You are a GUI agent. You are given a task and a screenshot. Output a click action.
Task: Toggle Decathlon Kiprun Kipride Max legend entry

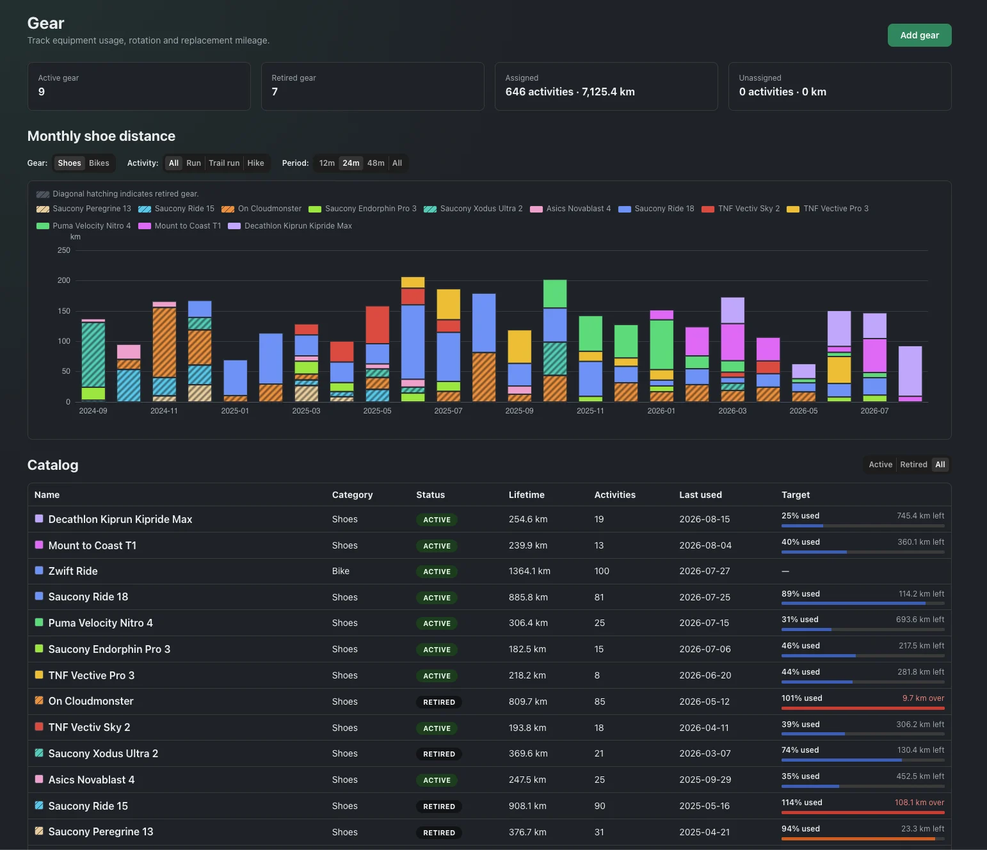(290, 226)
